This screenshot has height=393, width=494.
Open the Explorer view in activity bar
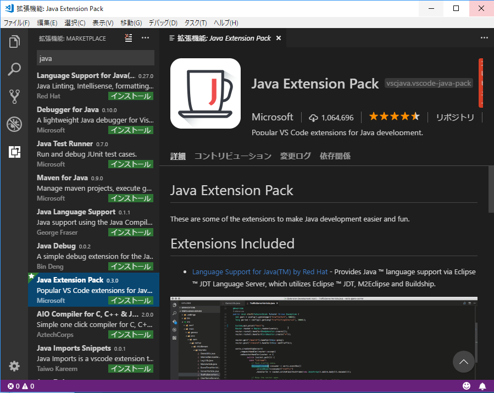[x=14, y=42]
